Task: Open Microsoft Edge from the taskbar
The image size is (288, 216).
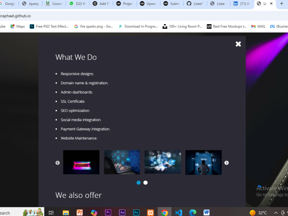Action: (193, 213)
